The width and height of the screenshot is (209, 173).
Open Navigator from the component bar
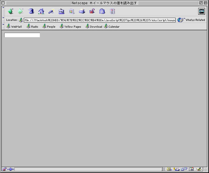click(169, 169)
